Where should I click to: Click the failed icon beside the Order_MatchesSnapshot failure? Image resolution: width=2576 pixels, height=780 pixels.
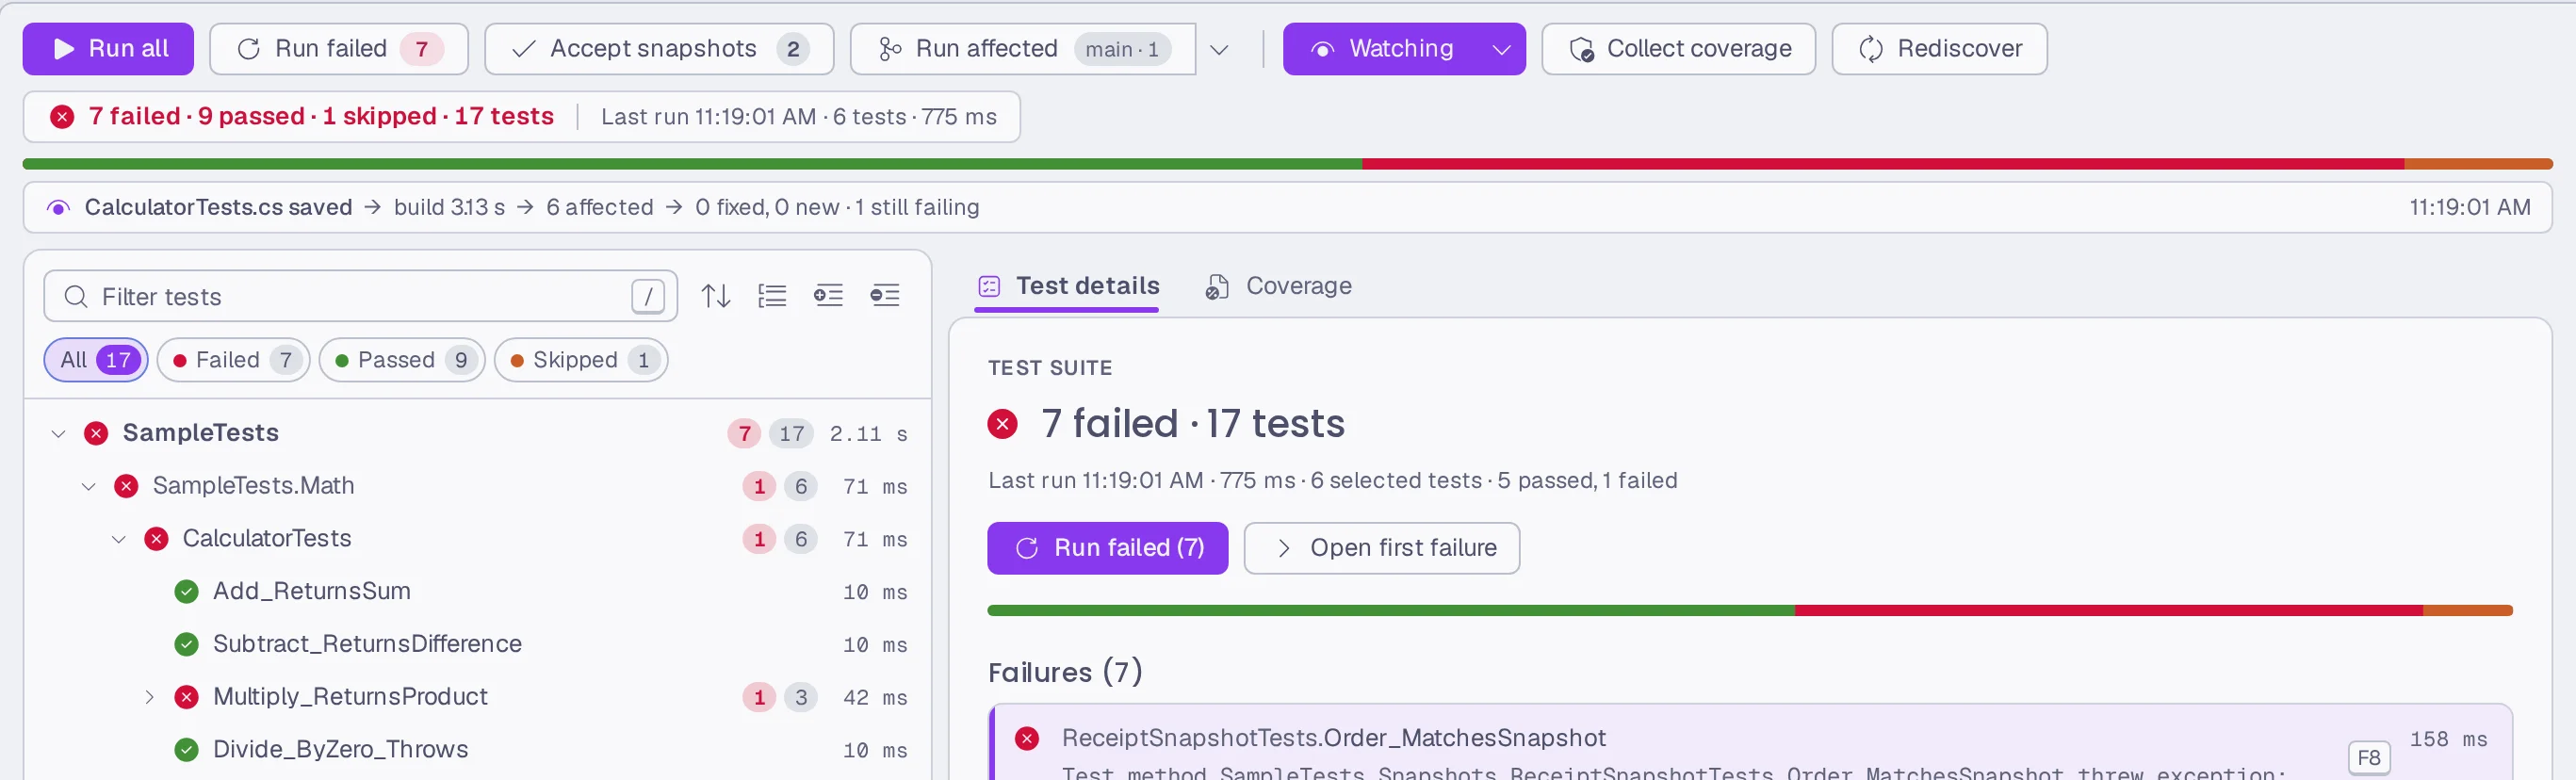pos(1026,739)
